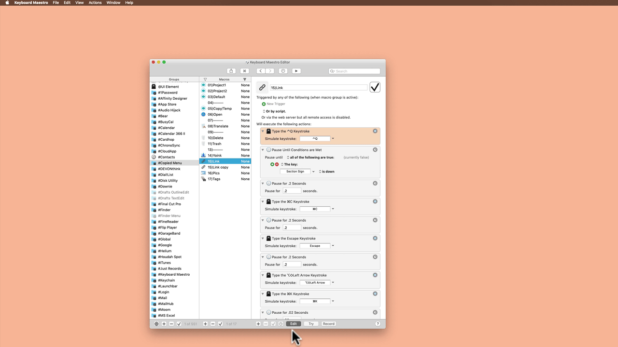Viewport: 618px width, 347px height.
Task: Open the keystroke dropdown next to ⌘K field
Action: click(x=333, y=301)
